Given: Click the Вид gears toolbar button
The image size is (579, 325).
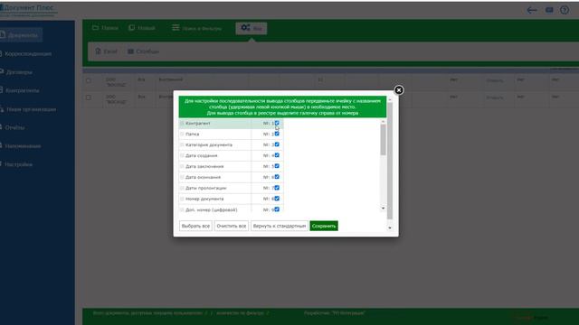Looking at the screenshot, I should click(x=252, y=28).
